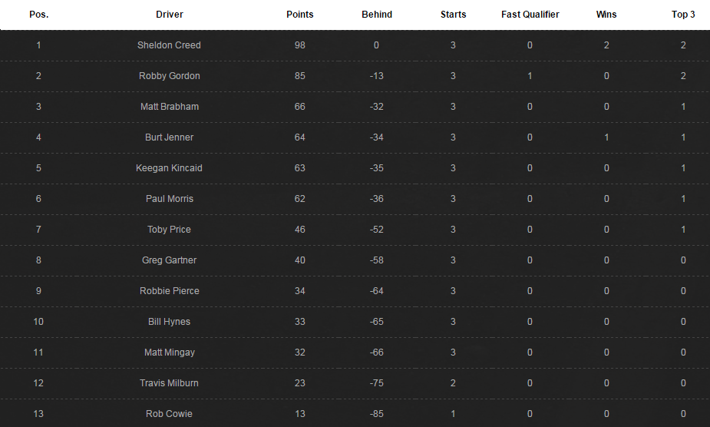
Task: Click Greg Gartner's name
Action: click(169, 260)
